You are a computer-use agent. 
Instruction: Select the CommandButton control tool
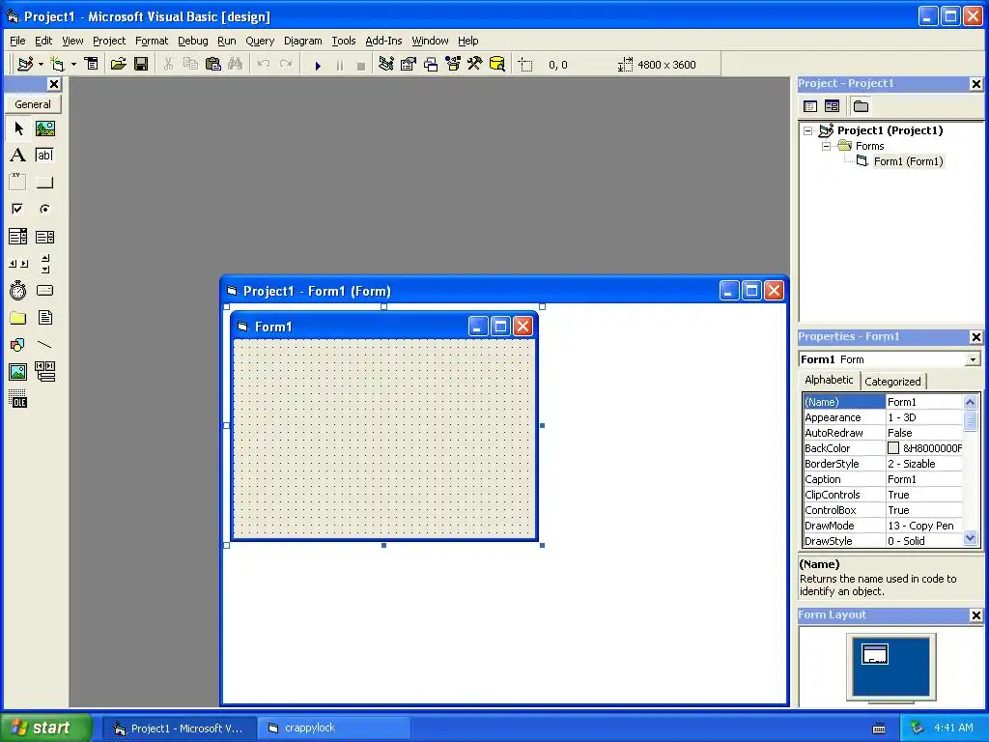pyautogui.click(x=44, y=183)
